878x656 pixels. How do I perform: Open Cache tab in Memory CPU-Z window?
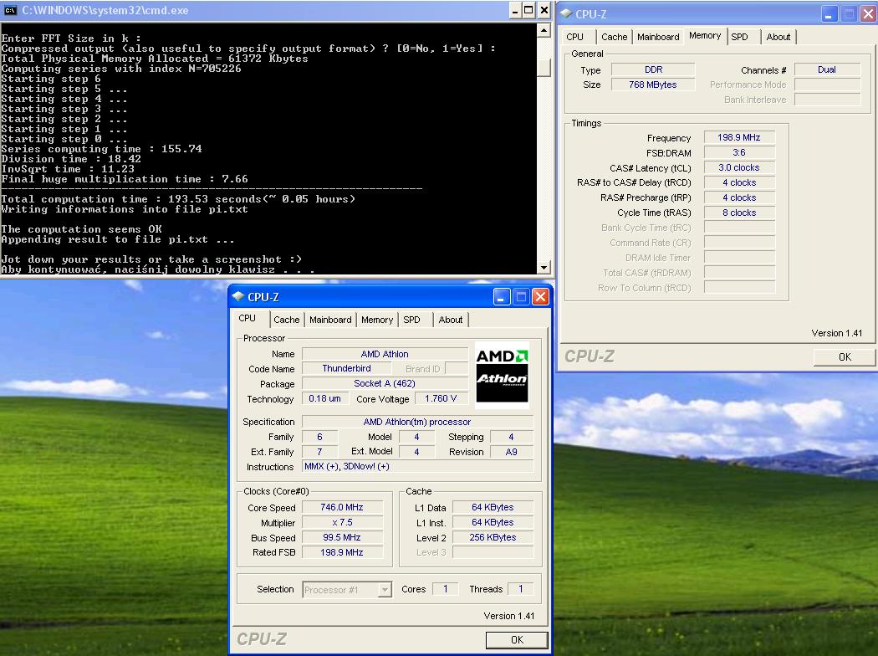[x=615, y=37]
